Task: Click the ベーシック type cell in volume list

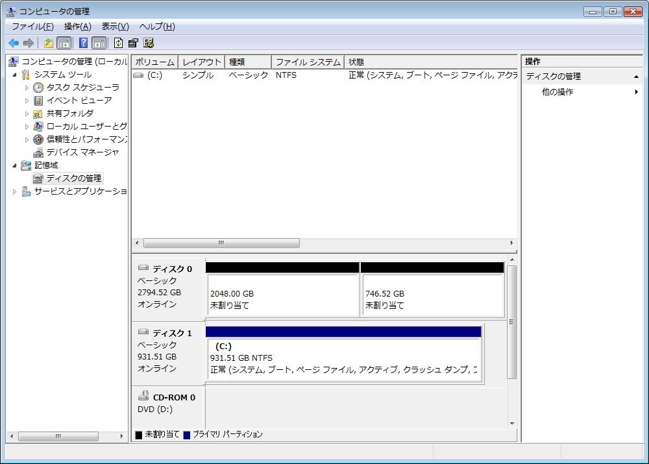Action: click(249, 75)
